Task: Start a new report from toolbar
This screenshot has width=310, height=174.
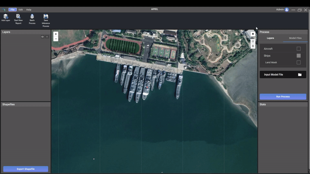Action: point(18,16)
